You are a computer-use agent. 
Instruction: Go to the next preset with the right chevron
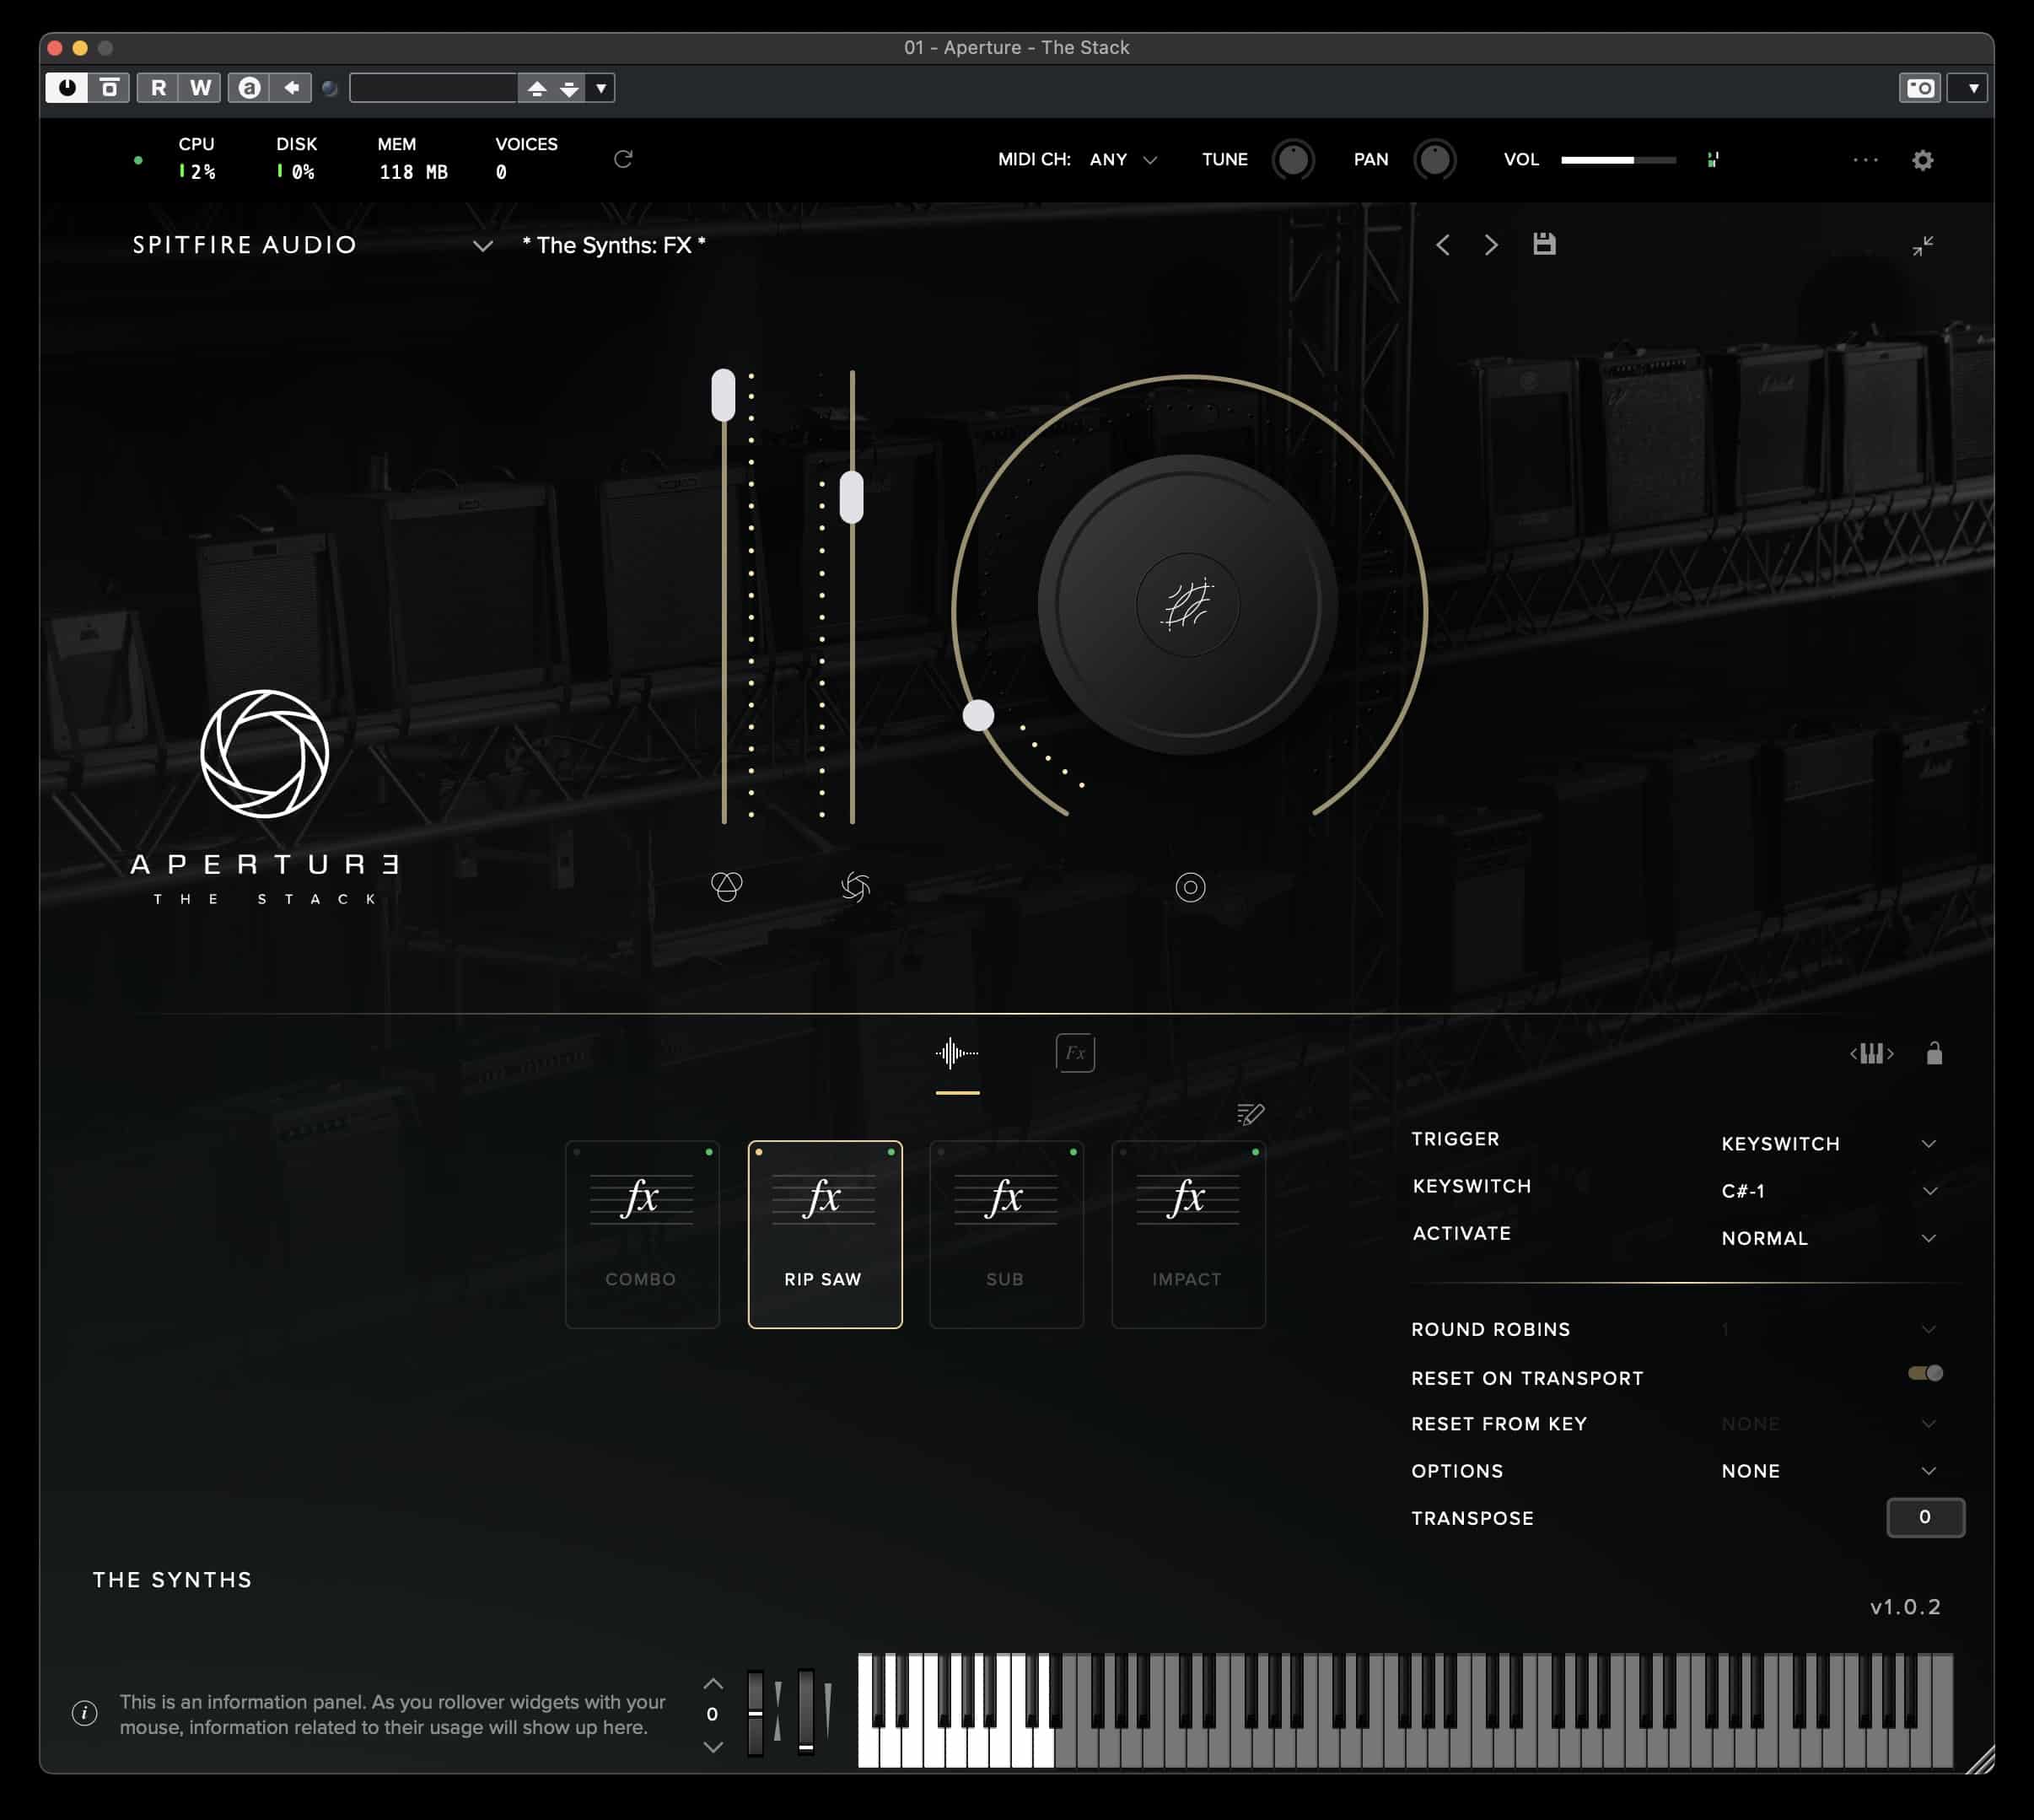click(1491, 245)
